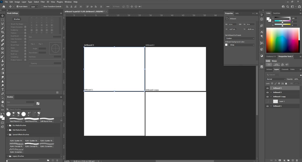Open the Set Artboard to Preset dropdown
The height and width of the screenshot is (162, 302).
tap(240, 38)
